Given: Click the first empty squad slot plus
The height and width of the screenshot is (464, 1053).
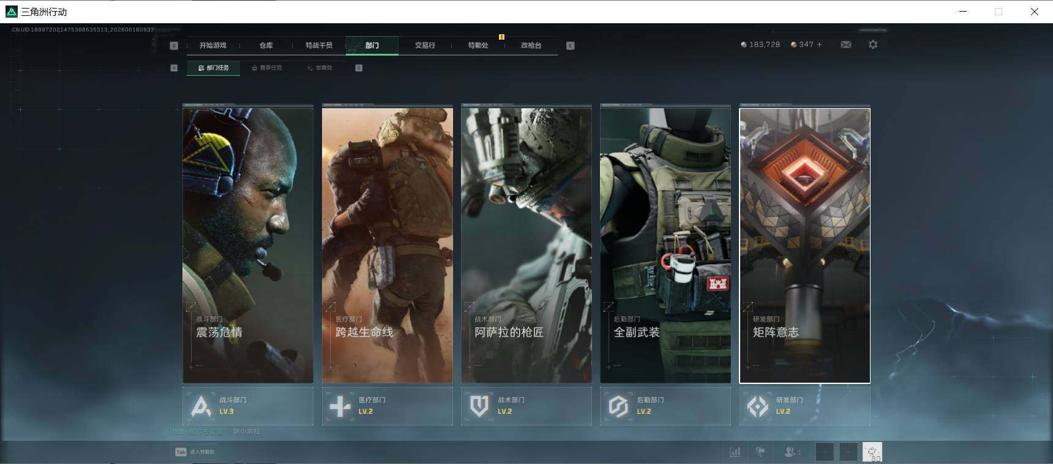Looking at the screenshot, I should click(x=824, y=452).
